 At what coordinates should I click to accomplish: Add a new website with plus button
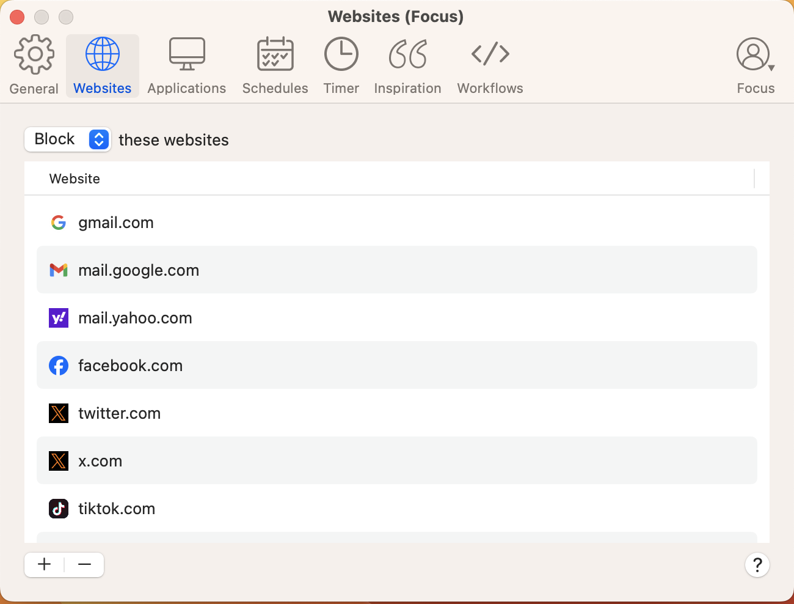pyautogui.click(x=45, y=564)
